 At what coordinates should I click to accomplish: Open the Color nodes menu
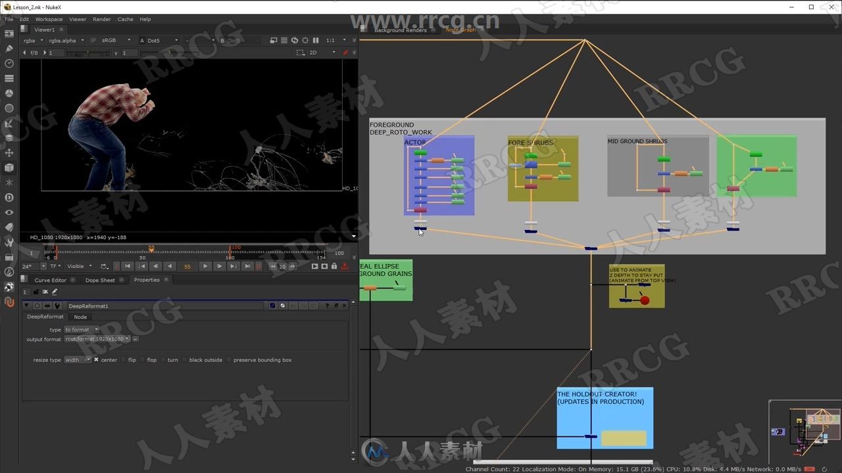click(9, 93)
